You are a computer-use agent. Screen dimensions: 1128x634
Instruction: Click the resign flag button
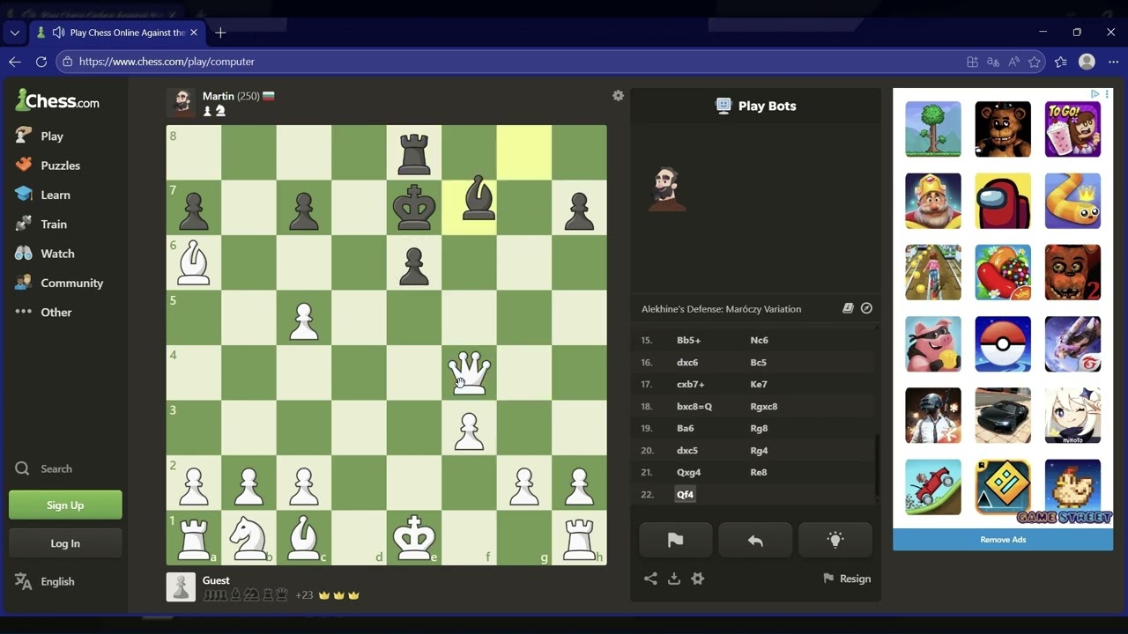[x=675, y=541]
